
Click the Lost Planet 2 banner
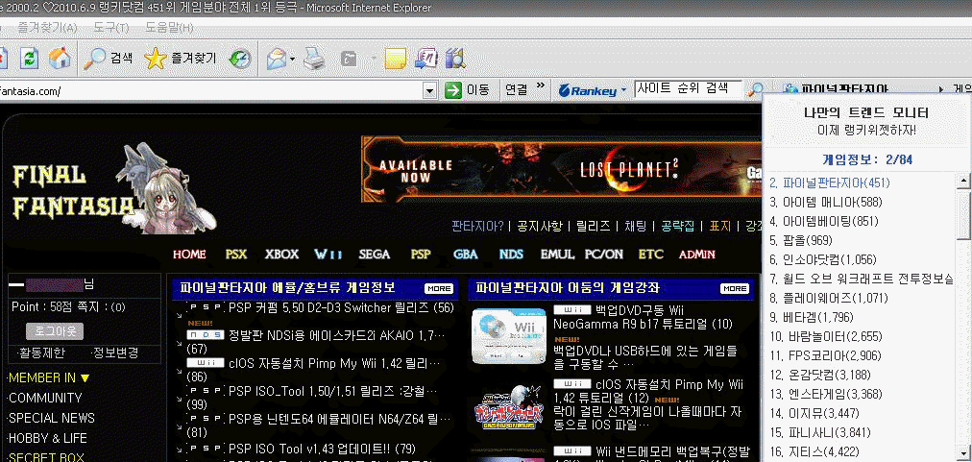(562, 169)
